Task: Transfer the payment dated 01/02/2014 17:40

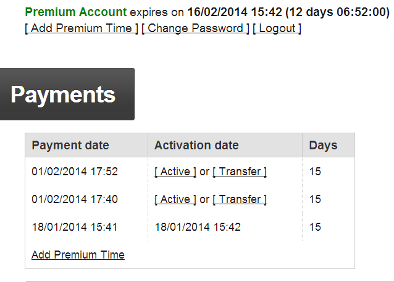Action: [x=240, y=199]
